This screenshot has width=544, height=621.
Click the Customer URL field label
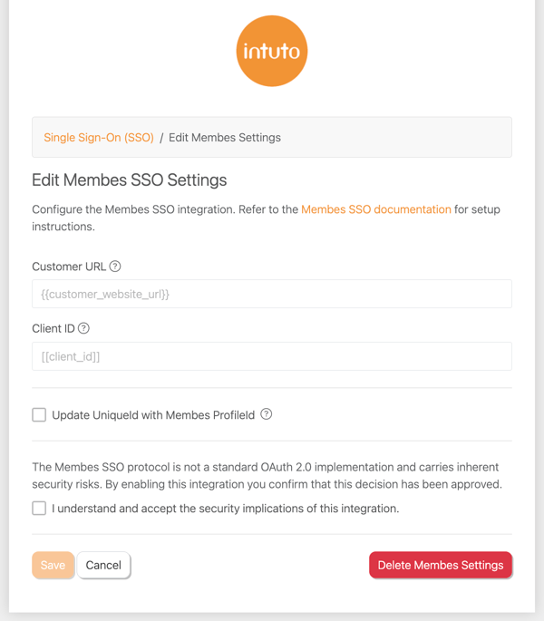(69, 267)
